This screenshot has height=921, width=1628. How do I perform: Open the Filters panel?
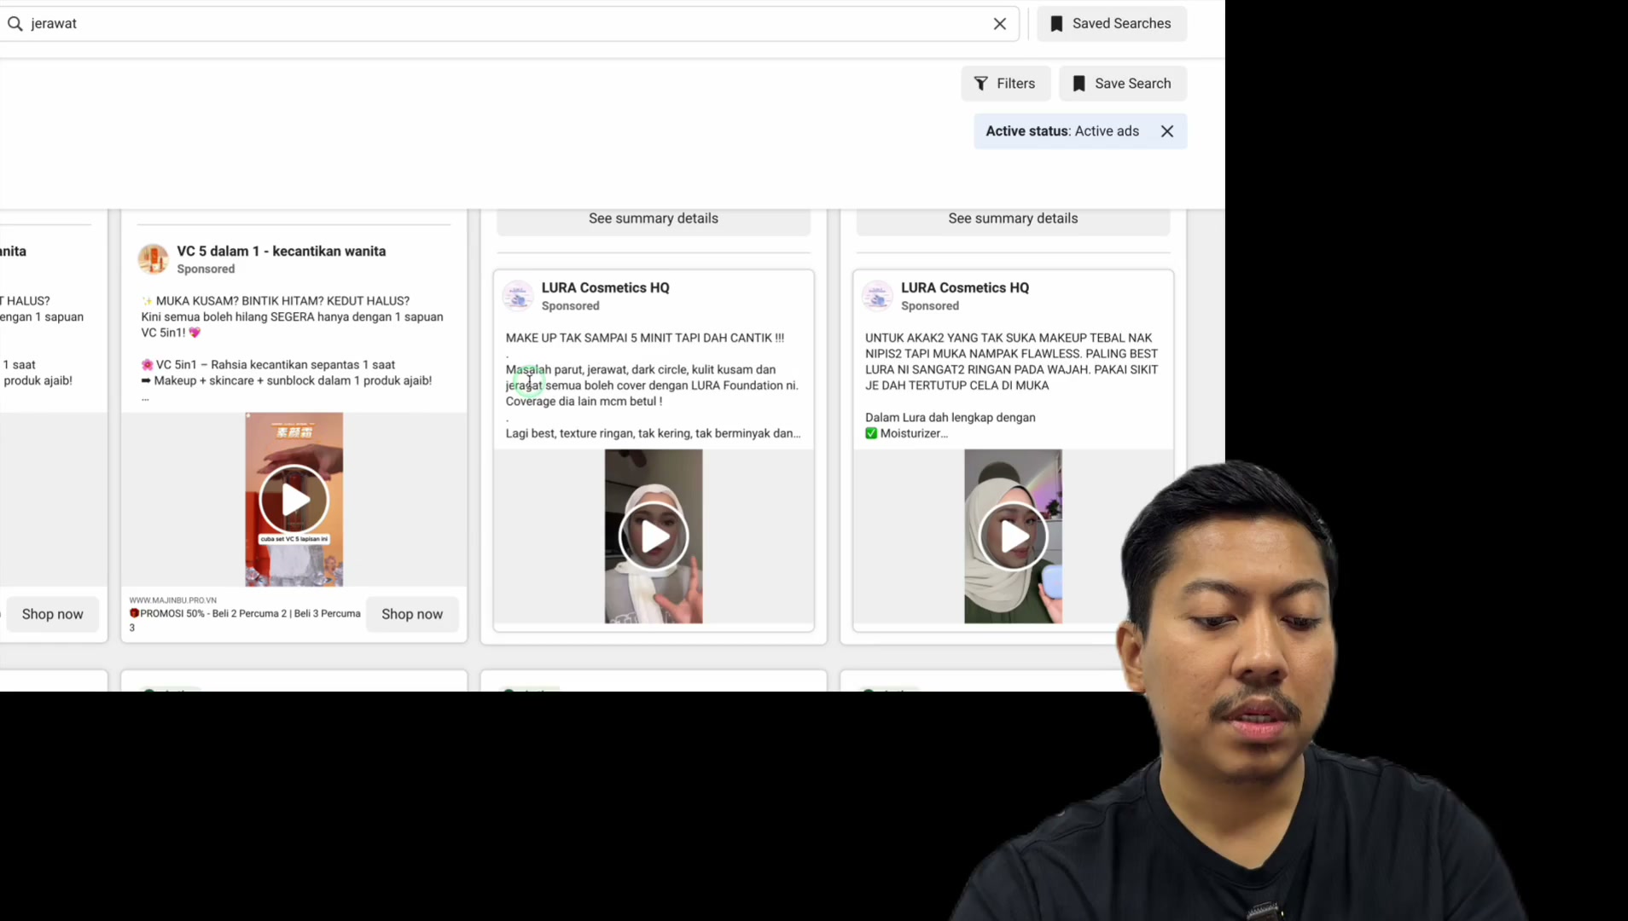click(x=1005, y=84)
